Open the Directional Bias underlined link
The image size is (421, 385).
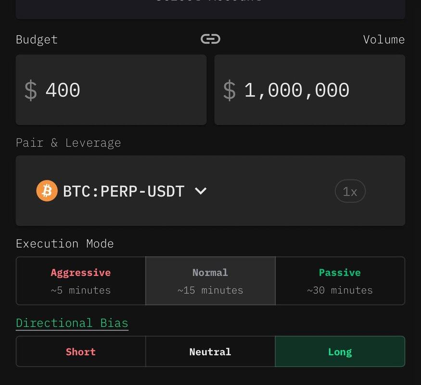coord(72,323)
